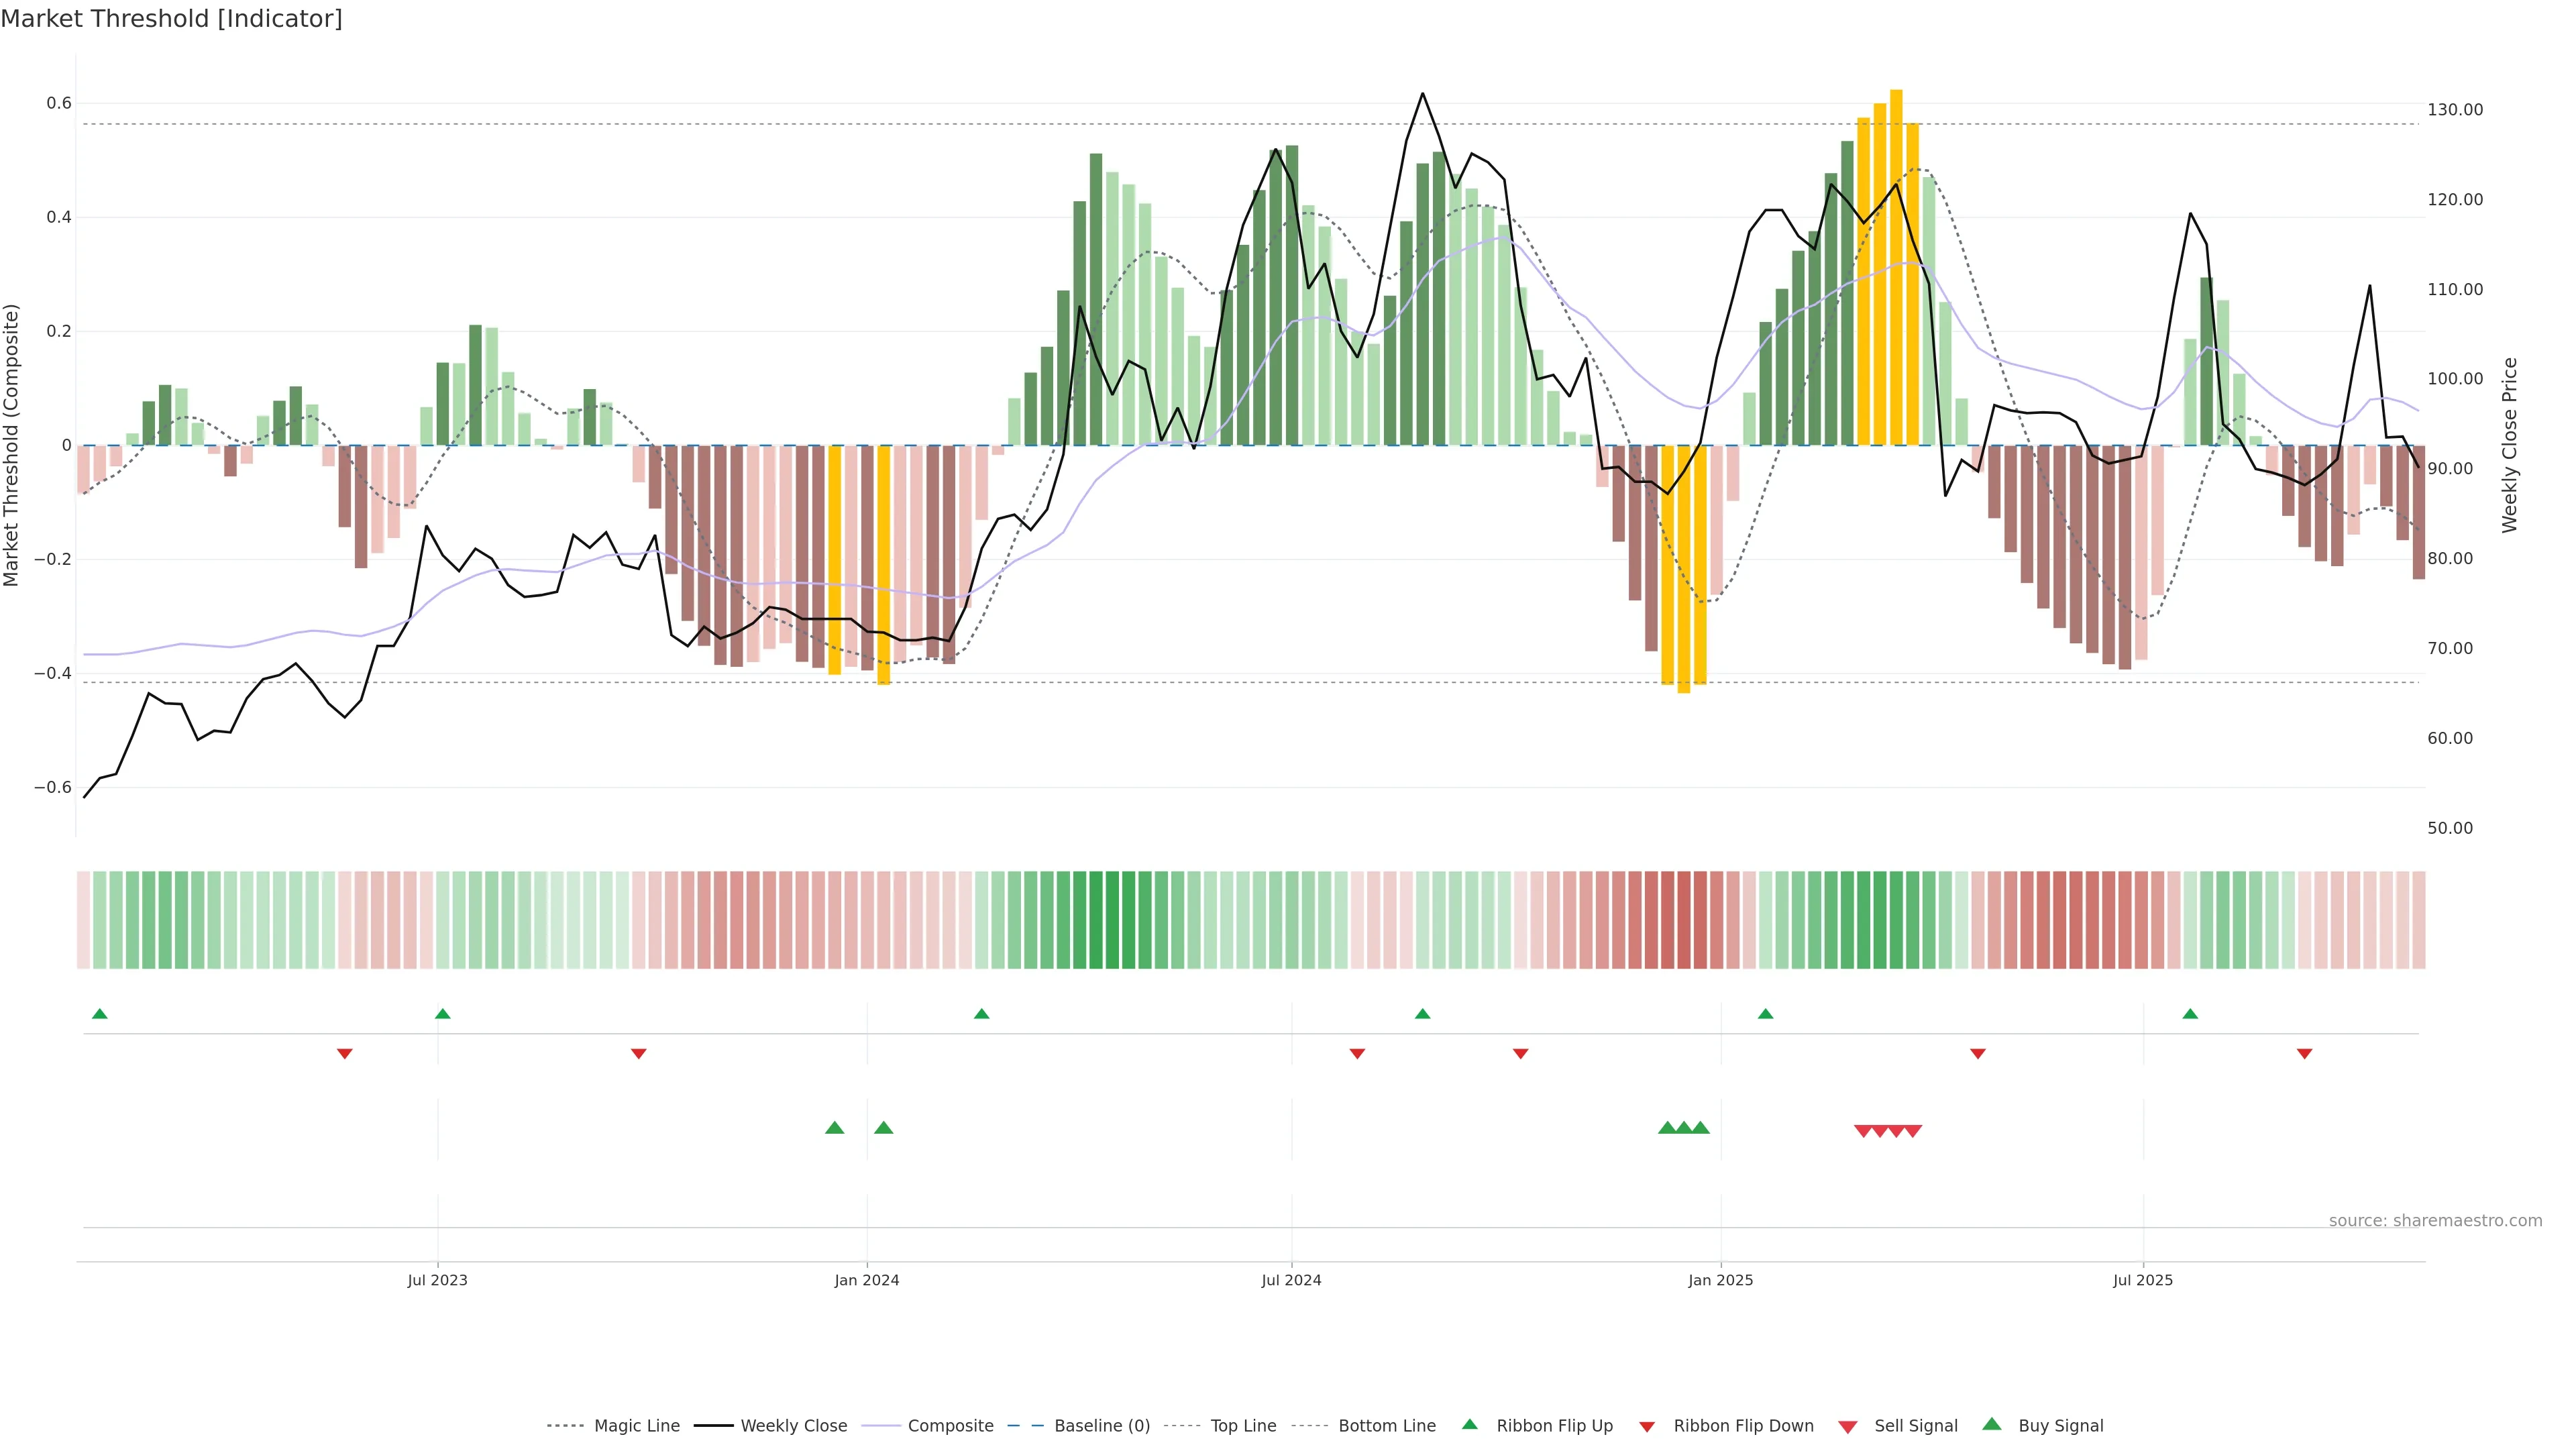Click the Sell Signal legend triangle icon

coord(1847,1426)
